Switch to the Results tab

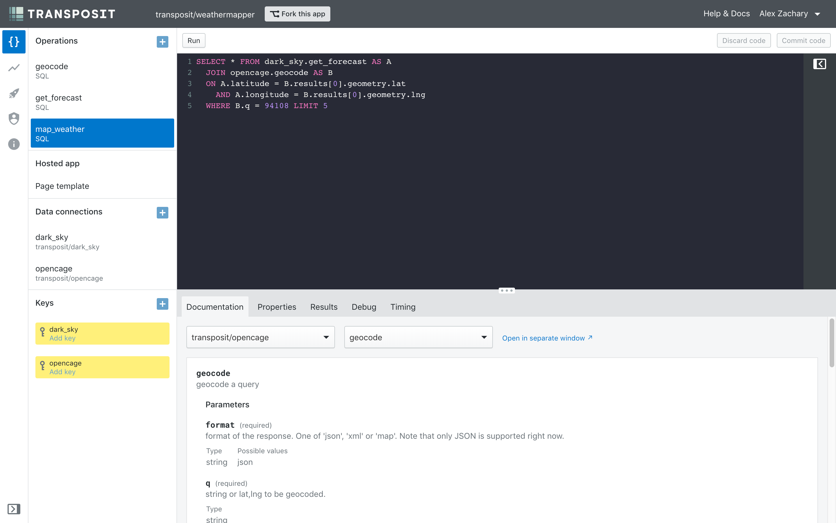click(324, 307)
